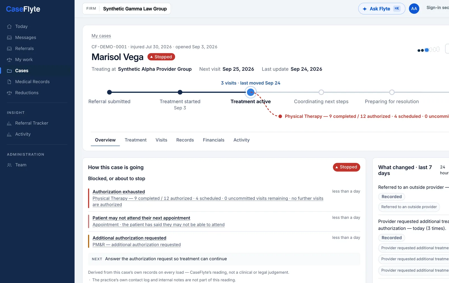Switch to the Visits tab
This screenshot has height=283, width=449.
tap(161, 140)
